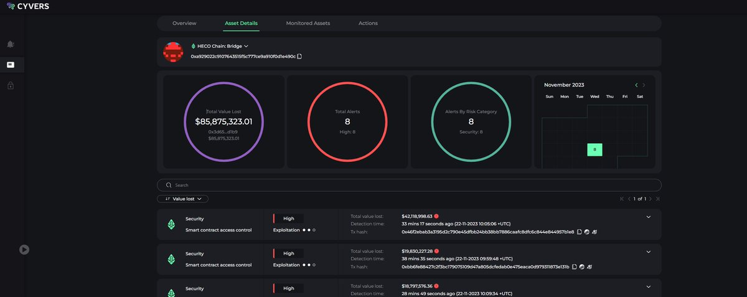Click the sidebar expand play arrow
Viewport: 747px width, 297px height.
[x=24, y=249]
